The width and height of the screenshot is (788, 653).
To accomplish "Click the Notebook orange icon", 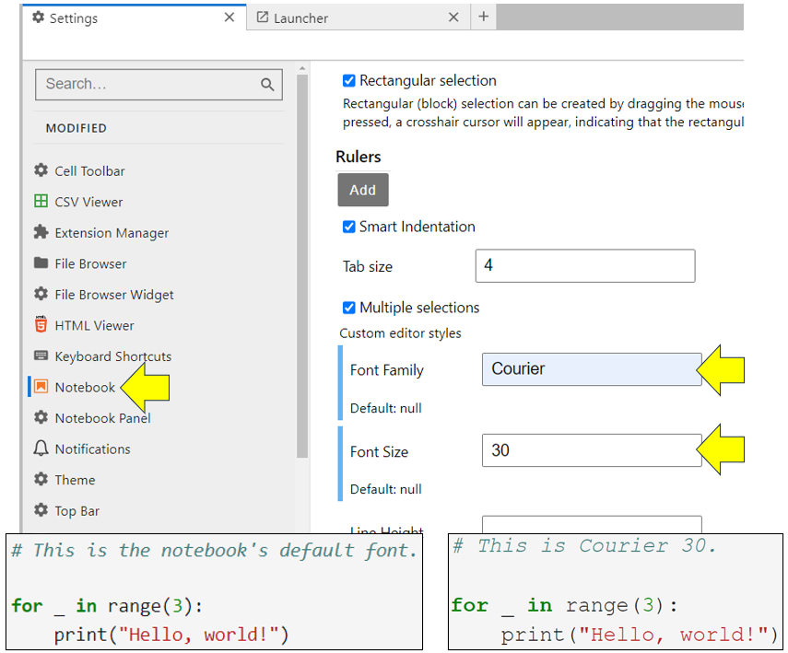I will tap(41, 387).
